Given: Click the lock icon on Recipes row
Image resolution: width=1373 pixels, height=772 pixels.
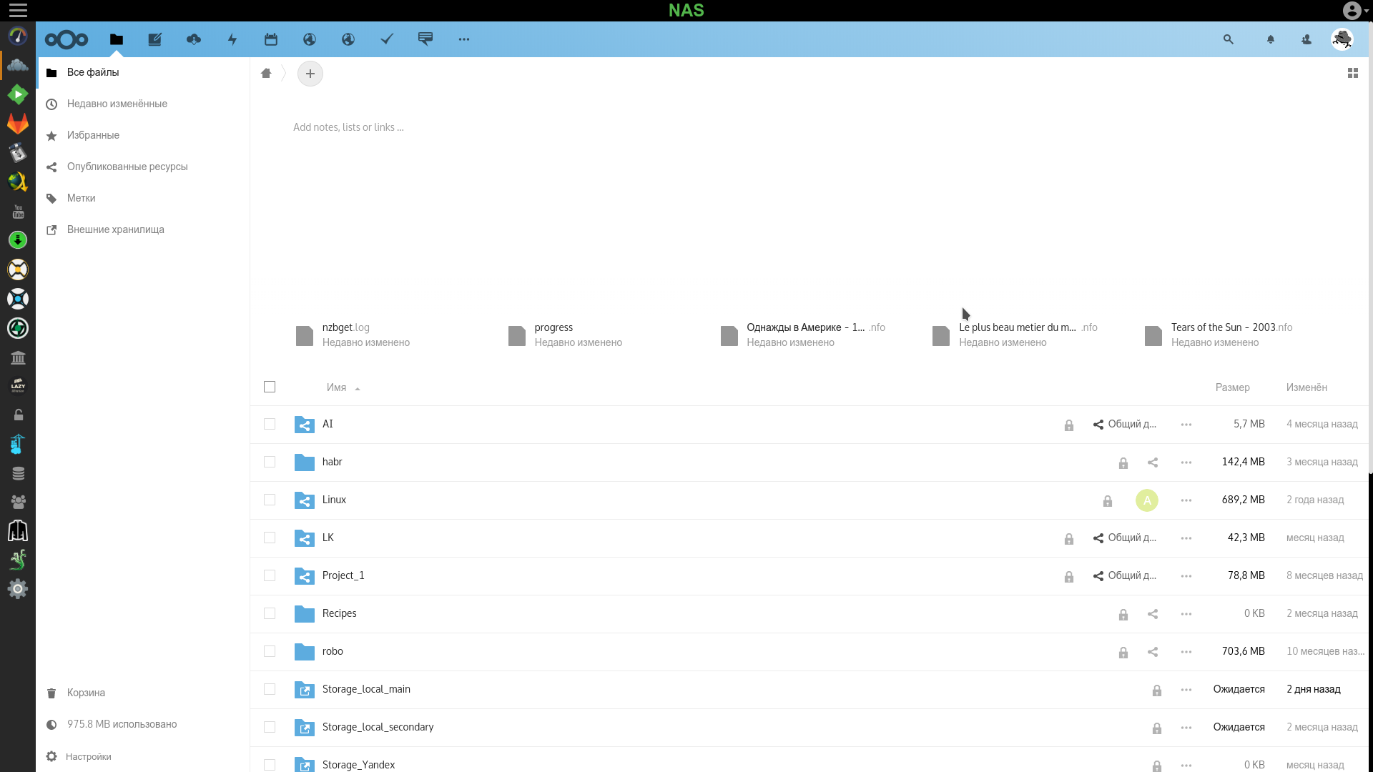Looking at the screenshot, I should (1123, 615).
